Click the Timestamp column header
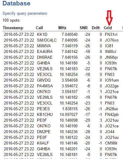Image resolution: width=123 pixels, height=159 pixels. coord(13,28)
